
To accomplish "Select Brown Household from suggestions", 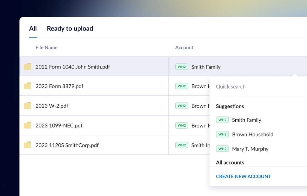I will pyautogui.click(x=252, y=134).
